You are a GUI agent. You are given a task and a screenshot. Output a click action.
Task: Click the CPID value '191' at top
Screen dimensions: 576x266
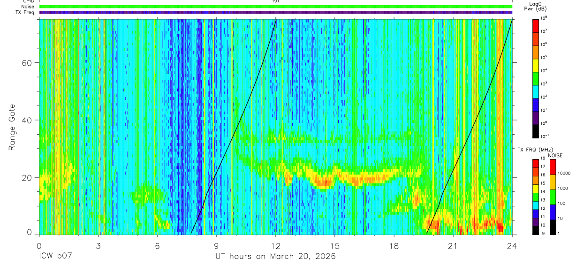click(276, 1)
